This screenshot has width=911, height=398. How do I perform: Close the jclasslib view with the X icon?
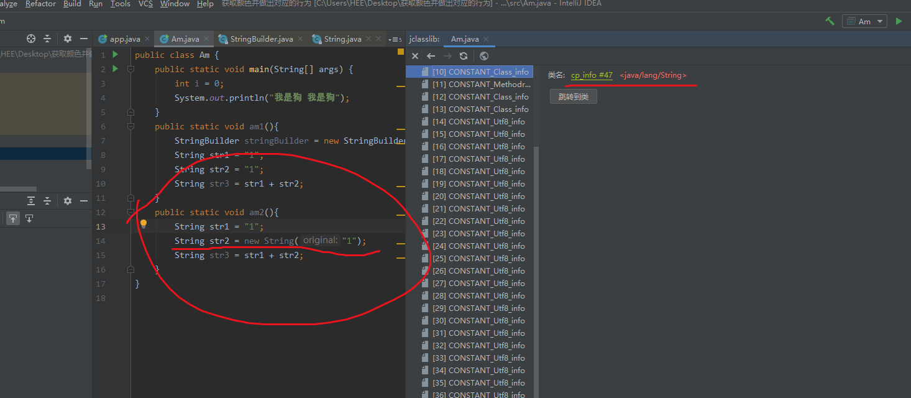point(415,56)
